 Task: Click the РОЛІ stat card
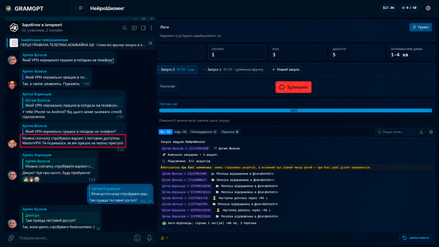(x=297, y=52)
